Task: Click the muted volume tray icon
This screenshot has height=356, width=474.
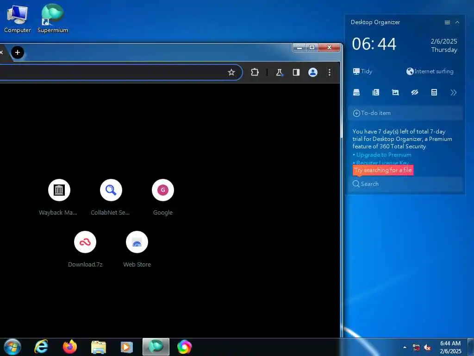Action: click(x=427, y=348)
